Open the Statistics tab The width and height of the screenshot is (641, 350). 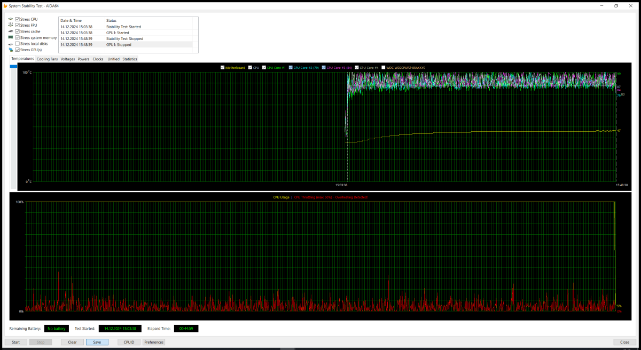click(130, 59)
